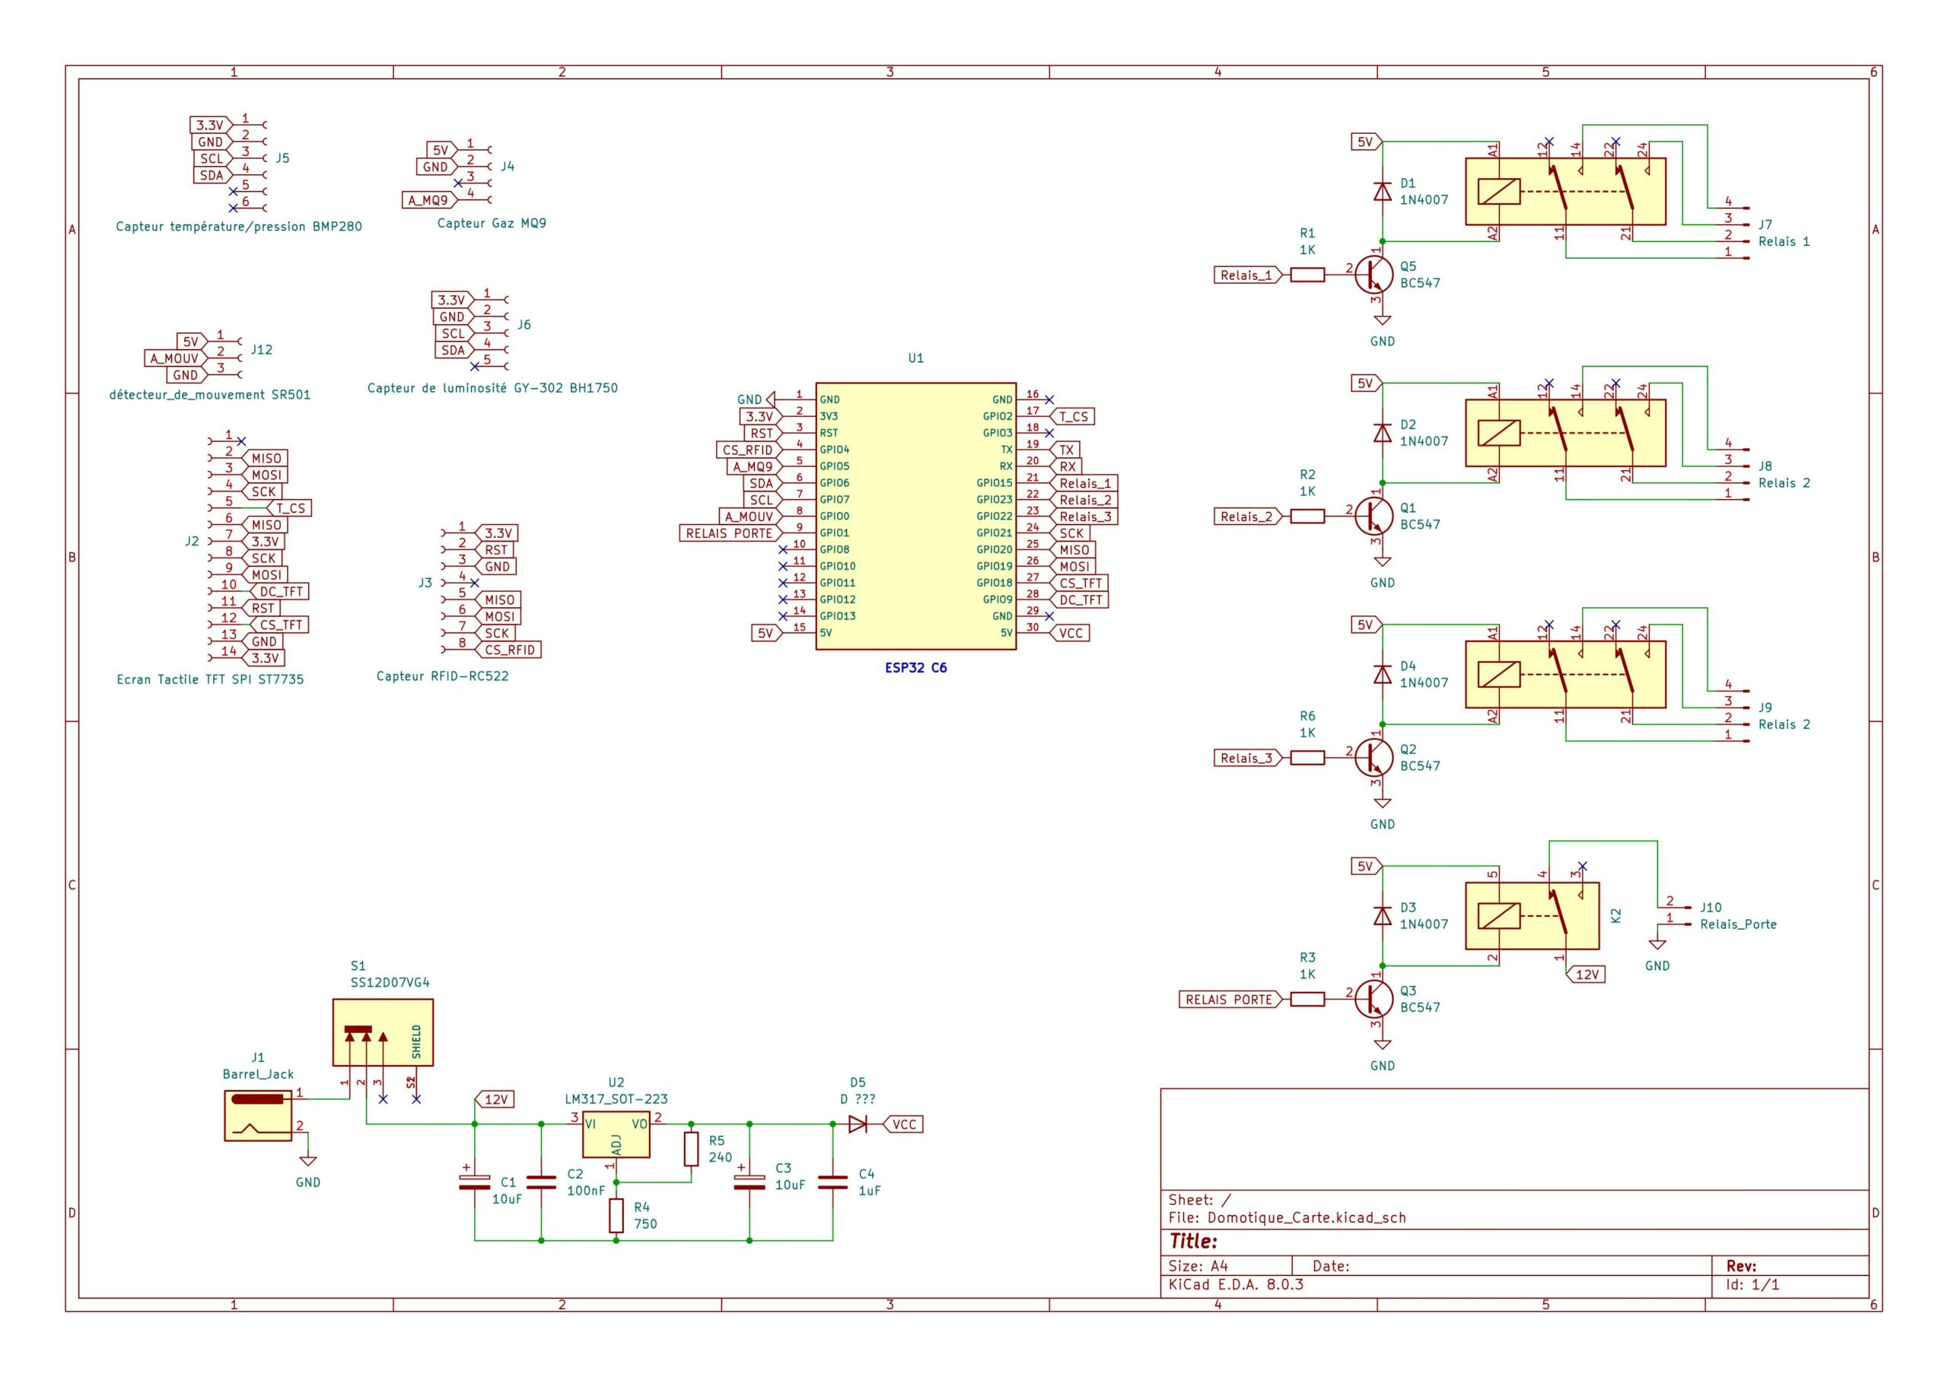Viewport: 1948px width, 1377px height.
Task: Click the CS_RFID label on connector J3
Action: [510, 650]
